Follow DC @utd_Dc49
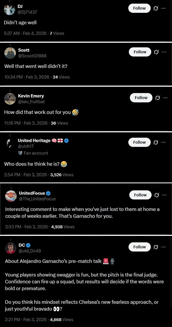The image size is (172, 327). 139,247
